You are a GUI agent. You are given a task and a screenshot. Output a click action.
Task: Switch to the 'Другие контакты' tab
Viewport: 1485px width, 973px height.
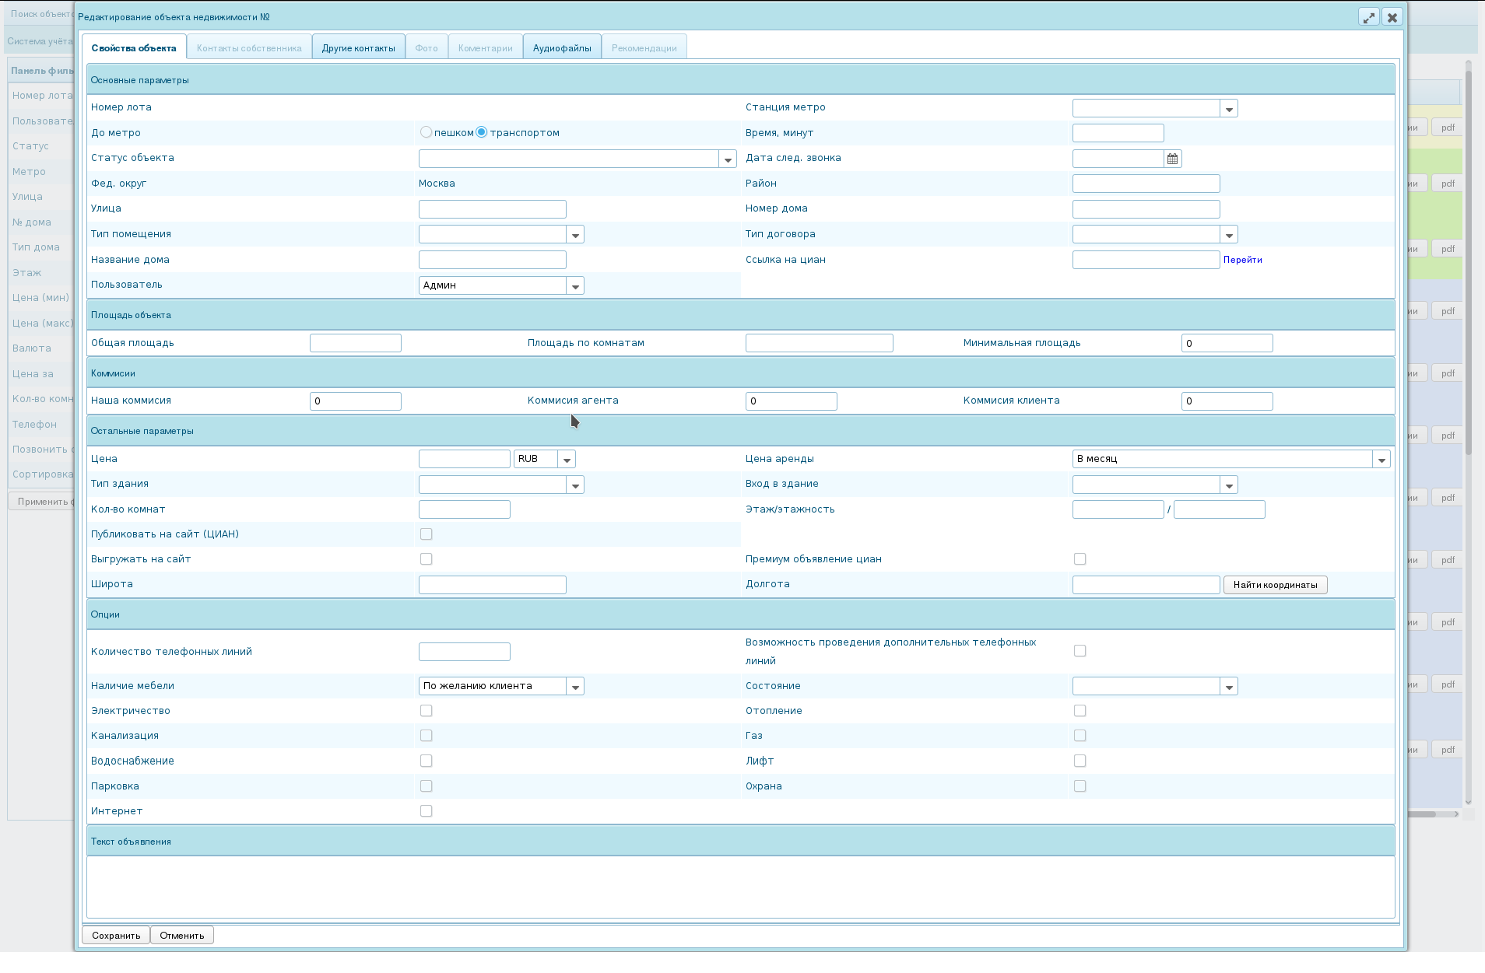click(358, 48)
